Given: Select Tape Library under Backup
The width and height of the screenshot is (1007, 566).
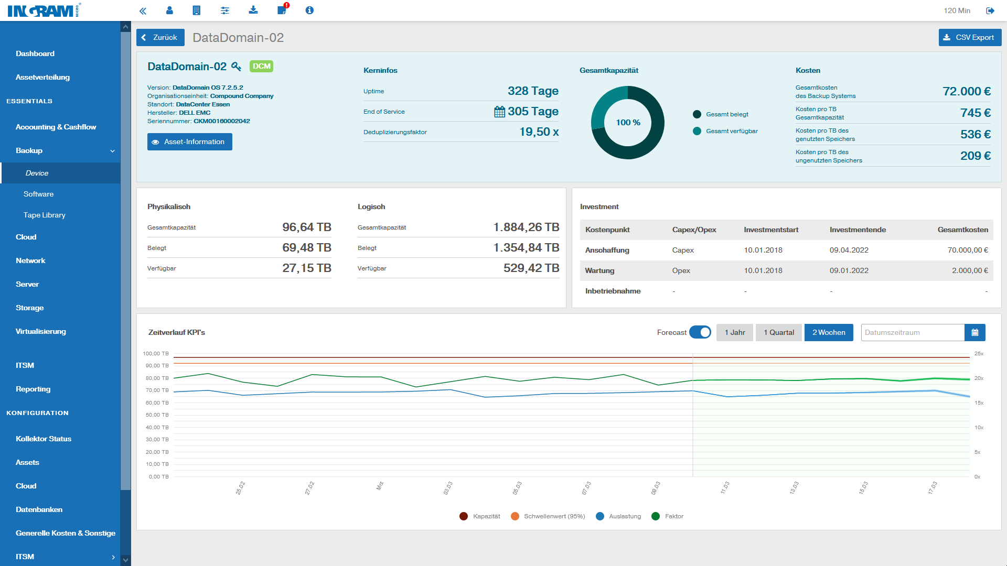Looking at the screenshot, I should (x=45, y=215).
